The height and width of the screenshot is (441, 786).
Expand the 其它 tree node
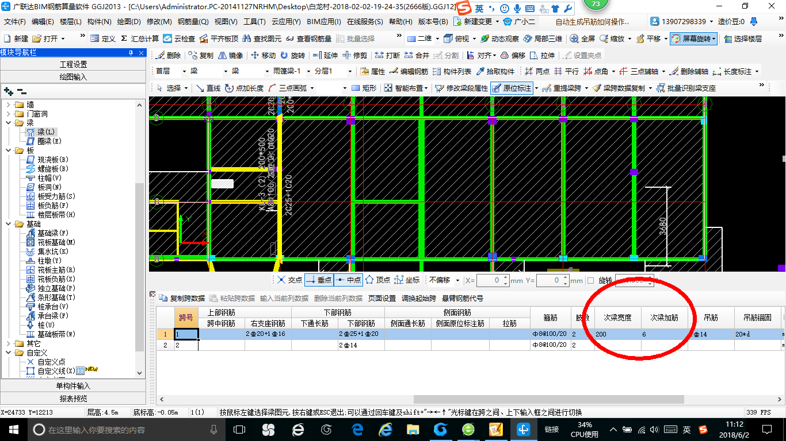[8, 343]
